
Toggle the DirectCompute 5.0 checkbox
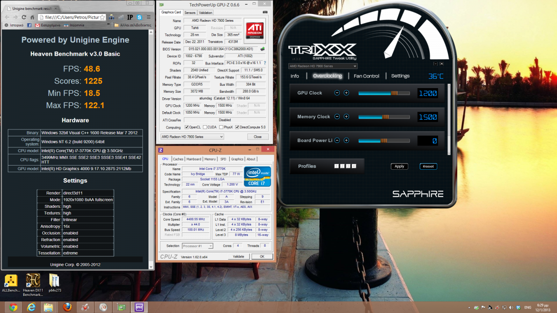click(x=237, y=127)
